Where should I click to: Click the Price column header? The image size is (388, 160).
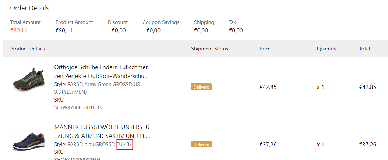pos(265,49)
